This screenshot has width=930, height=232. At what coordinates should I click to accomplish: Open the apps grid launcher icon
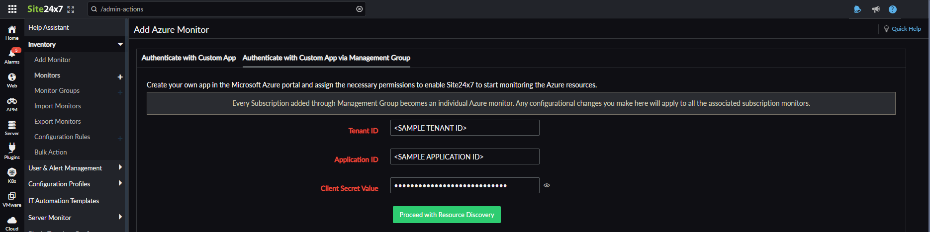click(12, 9)
